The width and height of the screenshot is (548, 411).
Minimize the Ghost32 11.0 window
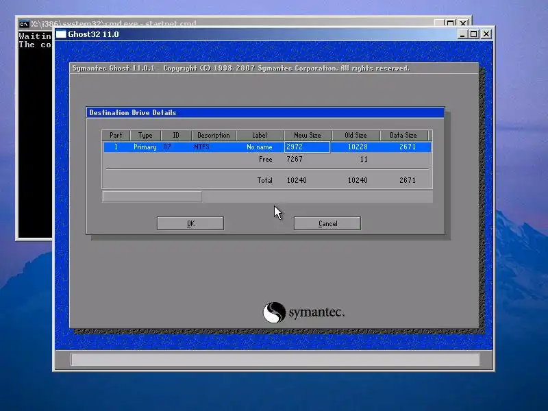(x=462, y=34)
